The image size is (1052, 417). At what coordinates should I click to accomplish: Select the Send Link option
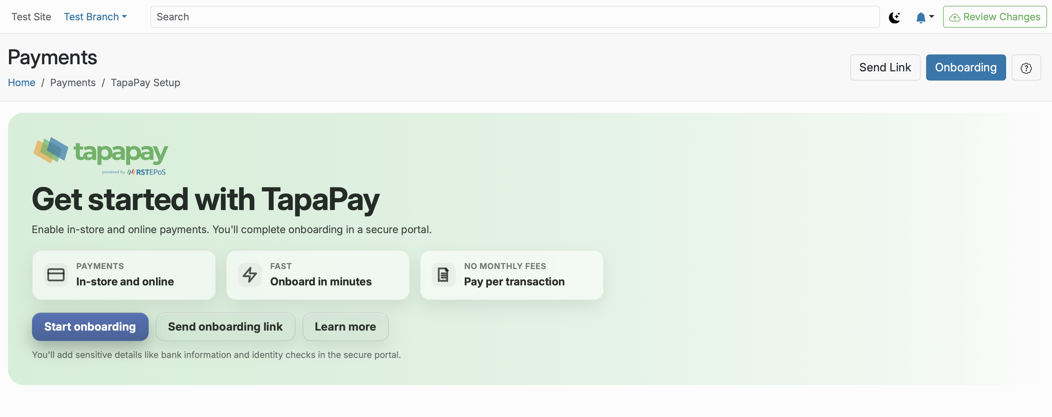885,67
